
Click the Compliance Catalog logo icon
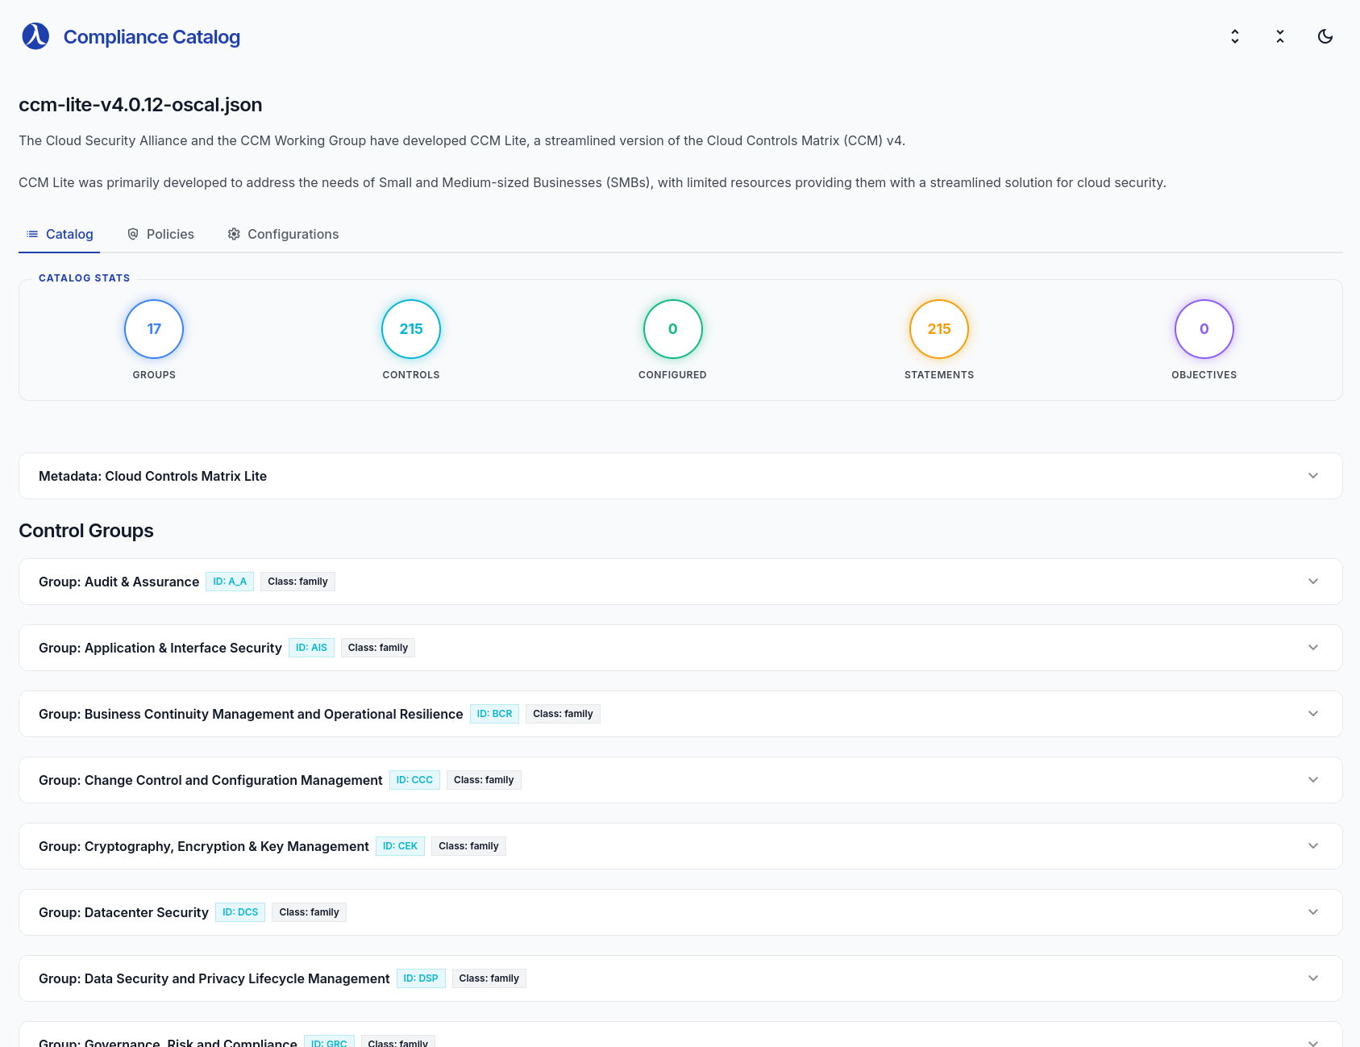34,35
